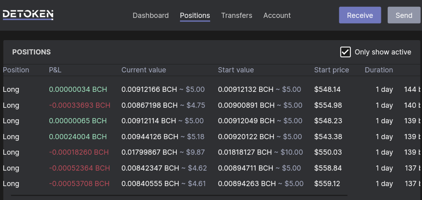Sort by Start price column header

tap(331, 70)
